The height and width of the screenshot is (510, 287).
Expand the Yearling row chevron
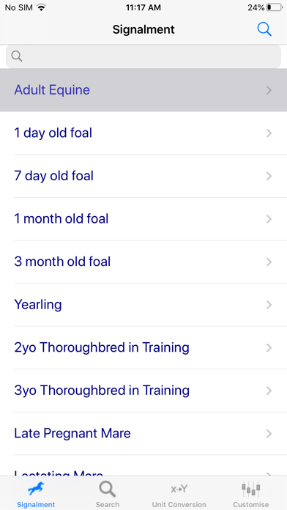click(269, 305)
